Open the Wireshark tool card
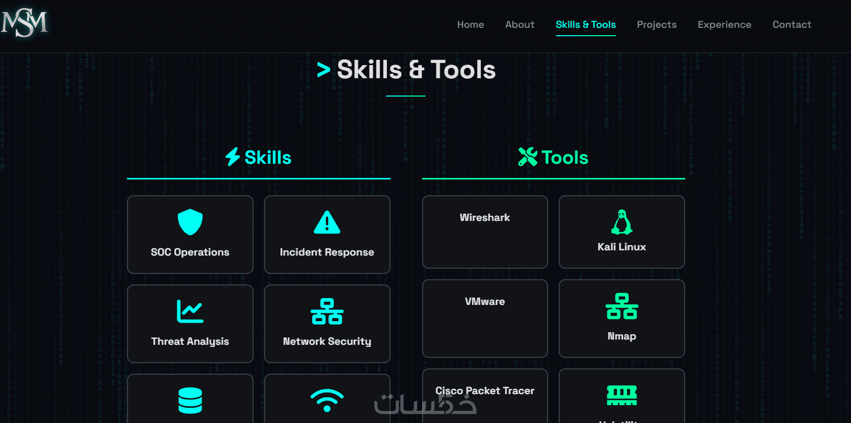 [485, 232]
